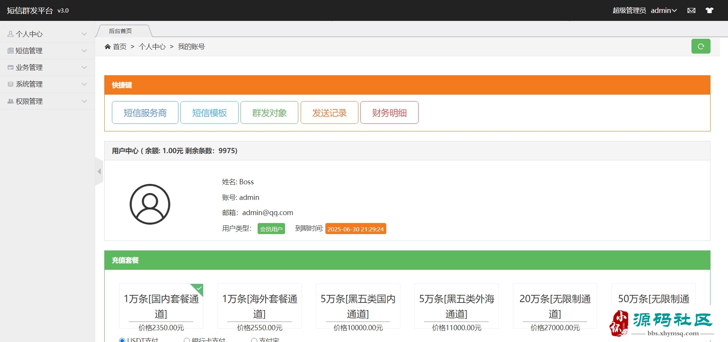Choose the 1万条[海外套餐通道] recharge package
Image resolution: width=728 pixels, height=342 pixels.
260,306
